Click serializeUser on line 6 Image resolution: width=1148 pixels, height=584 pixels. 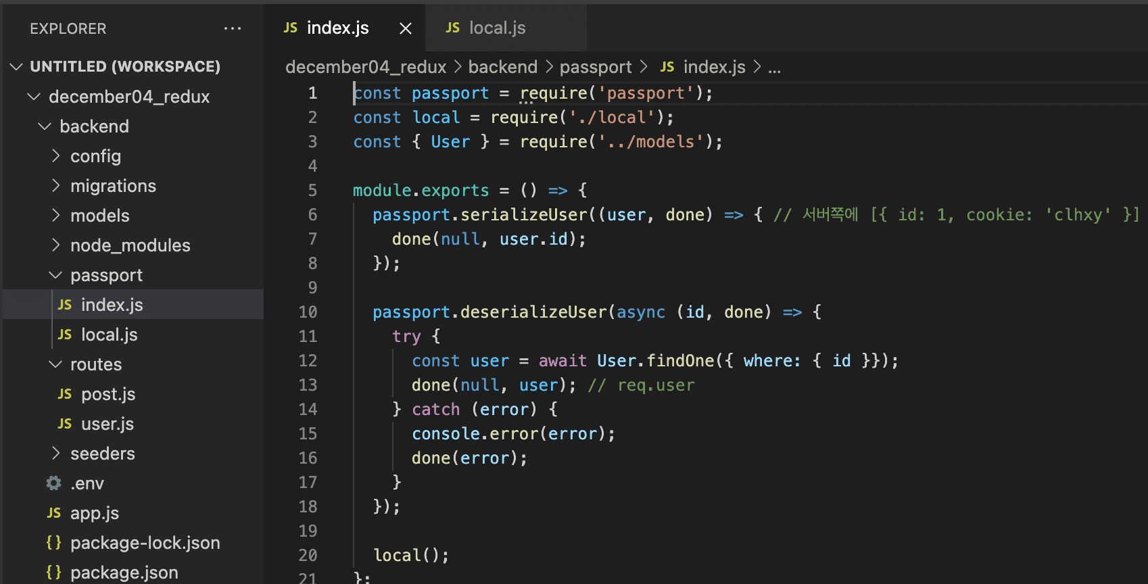click(524, 215)
